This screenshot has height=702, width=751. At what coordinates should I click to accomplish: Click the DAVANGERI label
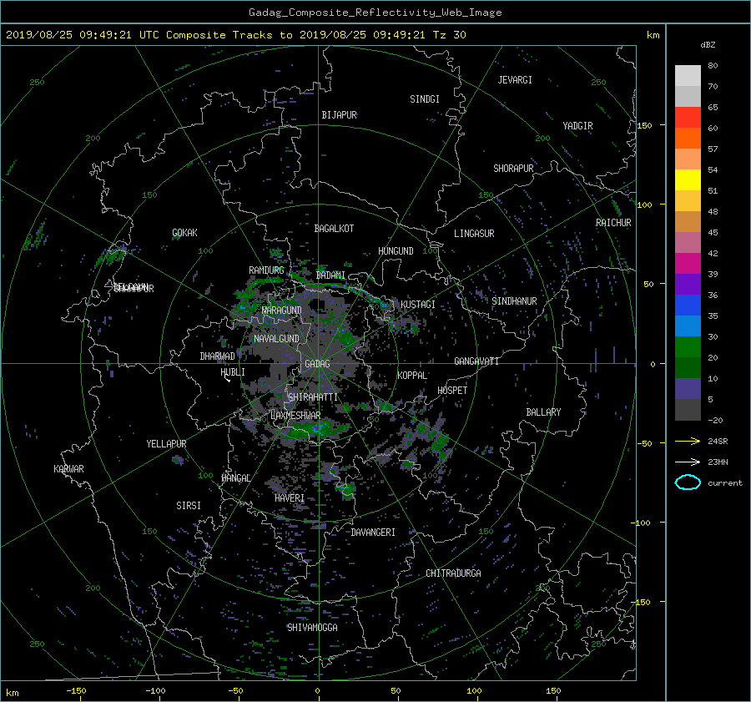(373, 533)
